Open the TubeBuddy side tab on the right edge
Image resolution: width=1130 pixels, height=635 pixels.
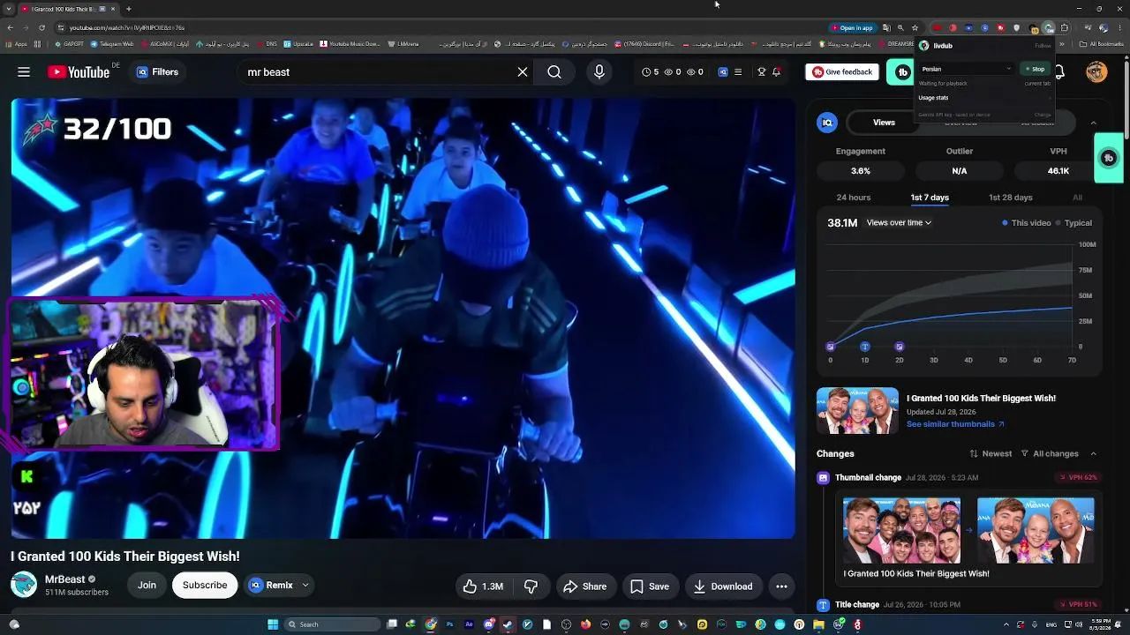(x=1109, y=158)
